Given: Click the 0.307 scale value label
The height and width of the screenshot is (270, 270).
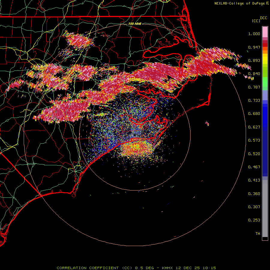Looking at the screenshot, I should [x=254, y=207].
